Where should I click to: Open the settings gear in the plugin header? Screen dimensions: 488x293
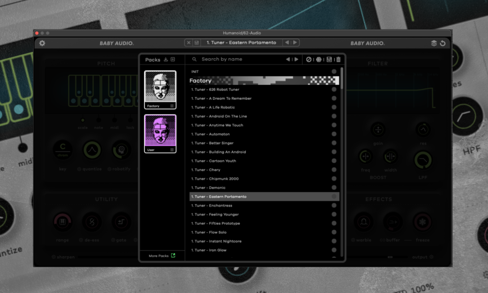coord(42,43)
